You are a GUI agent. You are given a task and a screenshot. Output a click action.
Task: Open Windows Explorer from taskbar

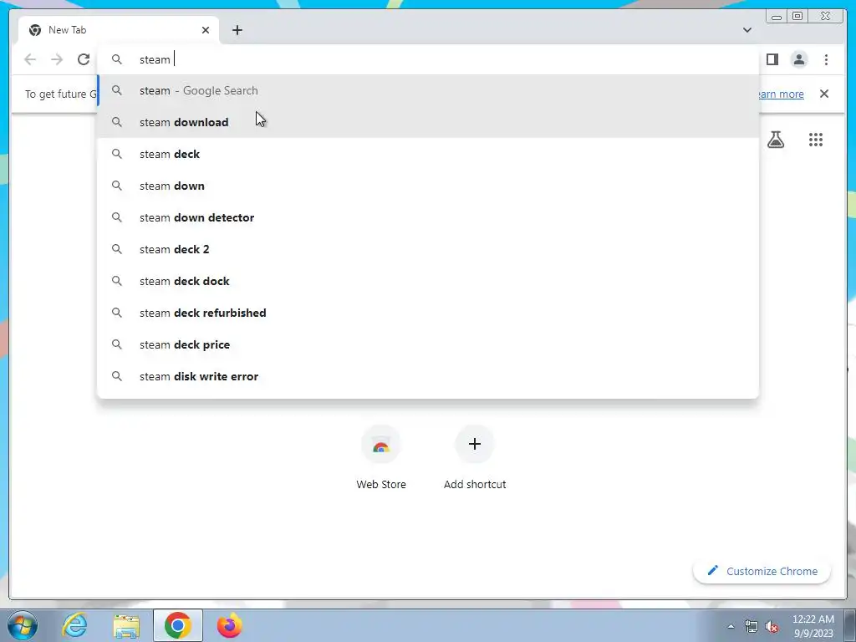[126, 625]
